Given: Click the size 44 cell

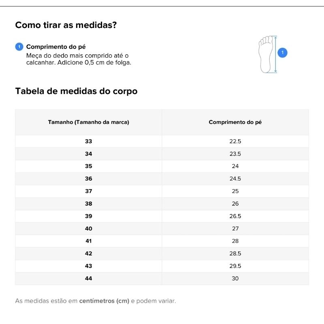Looking at the screenshot, I should coord(88,278).
